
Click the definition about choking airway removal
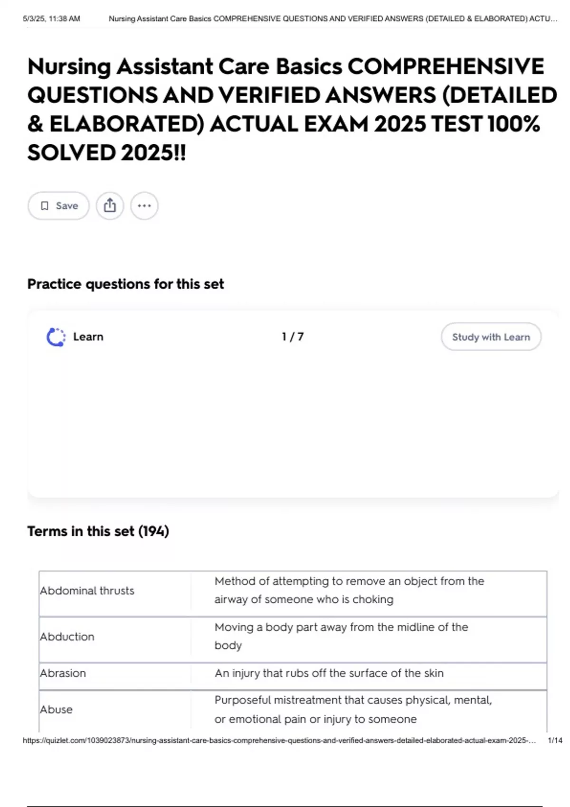(x=349, y=591)
